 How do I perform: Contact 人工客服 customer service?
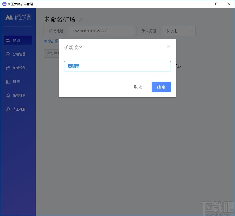8,109
